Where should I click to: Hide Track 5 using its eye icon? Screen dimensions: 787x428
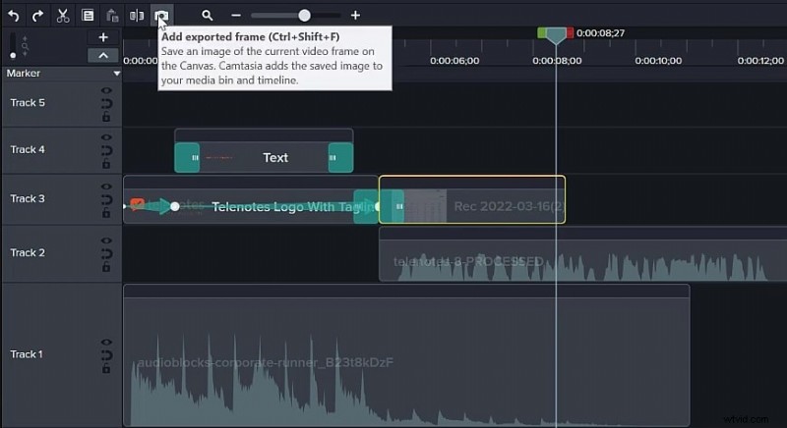(106, 90)
